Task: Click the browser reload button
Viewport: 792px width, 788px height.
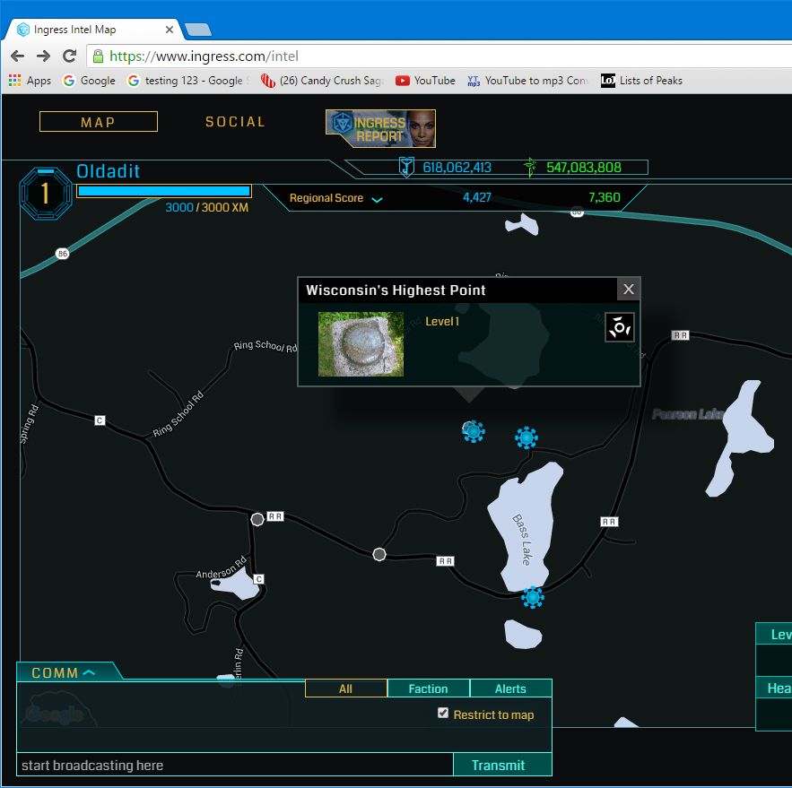Action: pyautogui.click(x=70, y=56)
